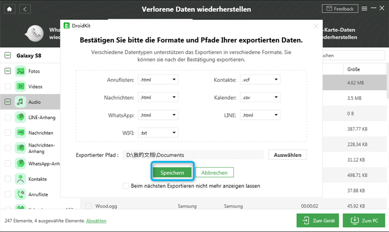Click the back arrow button
This screenshot has height=232, width=389.
25,9
